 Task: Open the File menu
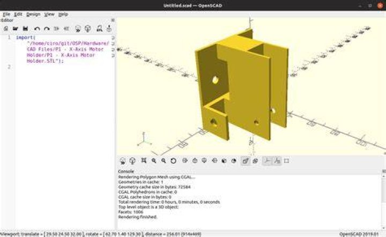click(x=6, y=14)
